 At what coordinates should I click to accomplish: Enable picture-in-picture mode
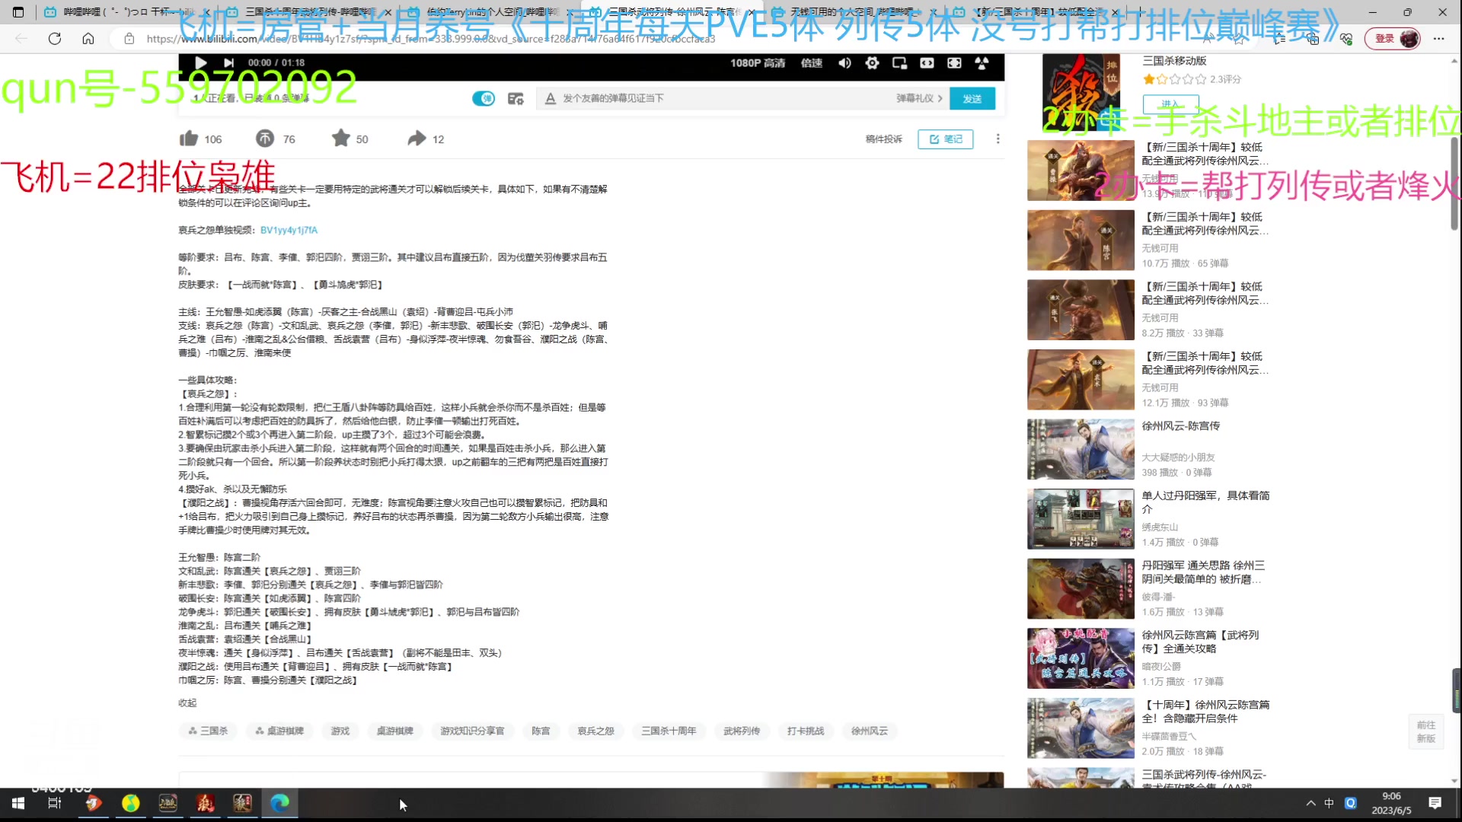(x=899, y=63)
